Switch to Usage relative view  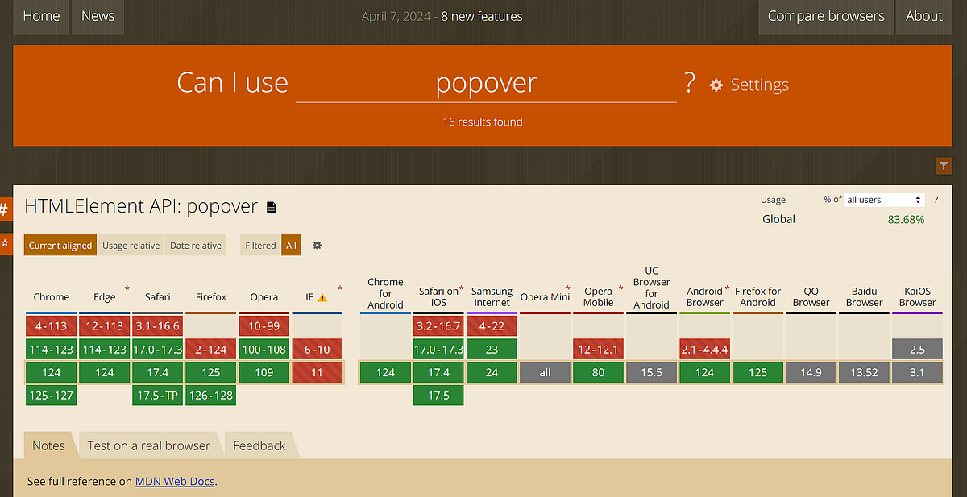[131, 245]
